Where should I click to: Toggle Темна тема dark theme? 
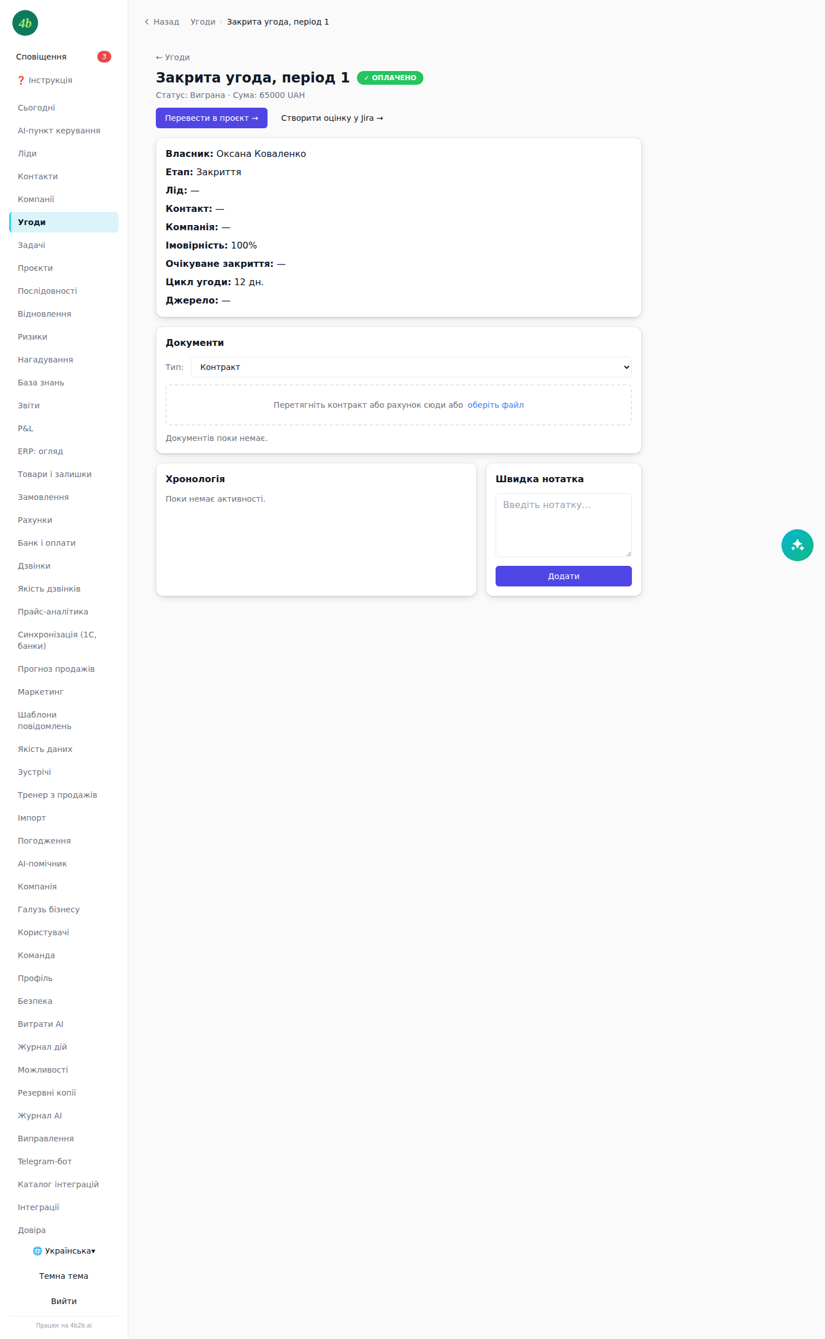click(x=64, y=1276)
